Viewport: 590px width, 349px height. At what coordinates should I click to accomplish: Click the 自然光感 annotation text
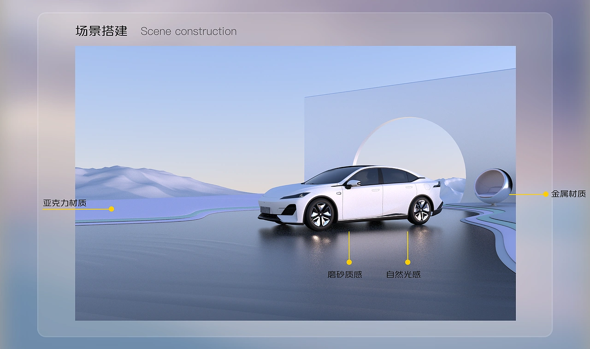coord(403,275)
